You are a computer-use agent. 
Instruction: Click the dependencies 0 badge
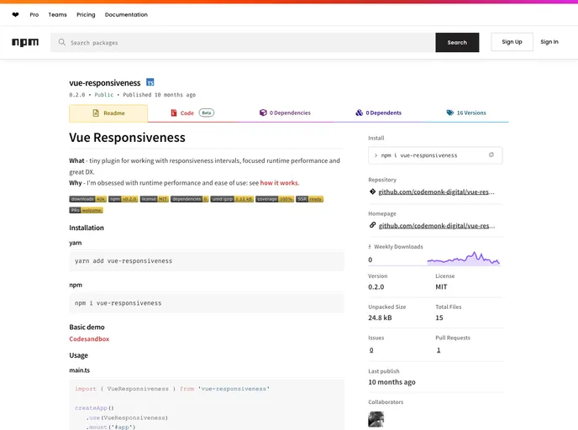tap(190, 199)
